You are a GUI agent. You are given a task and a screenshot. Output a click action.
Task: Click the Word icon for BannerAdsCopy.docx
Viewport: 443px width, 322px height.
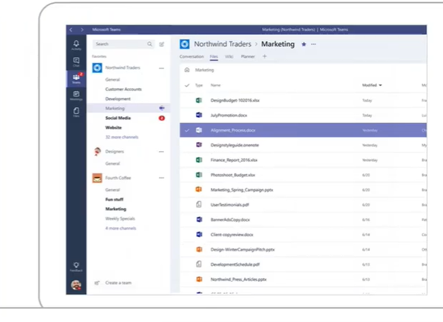[x=199, y=219]
